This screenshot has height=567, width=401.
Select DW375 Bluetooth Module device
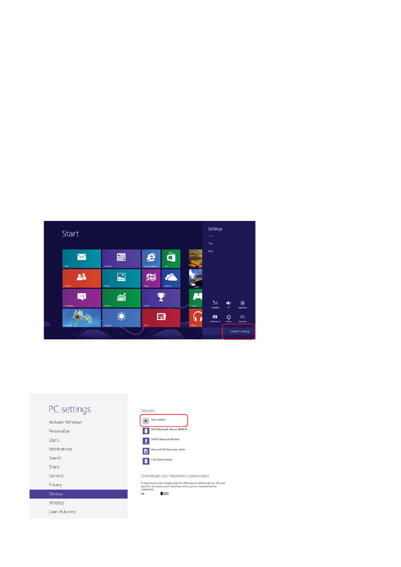(161, 441)
